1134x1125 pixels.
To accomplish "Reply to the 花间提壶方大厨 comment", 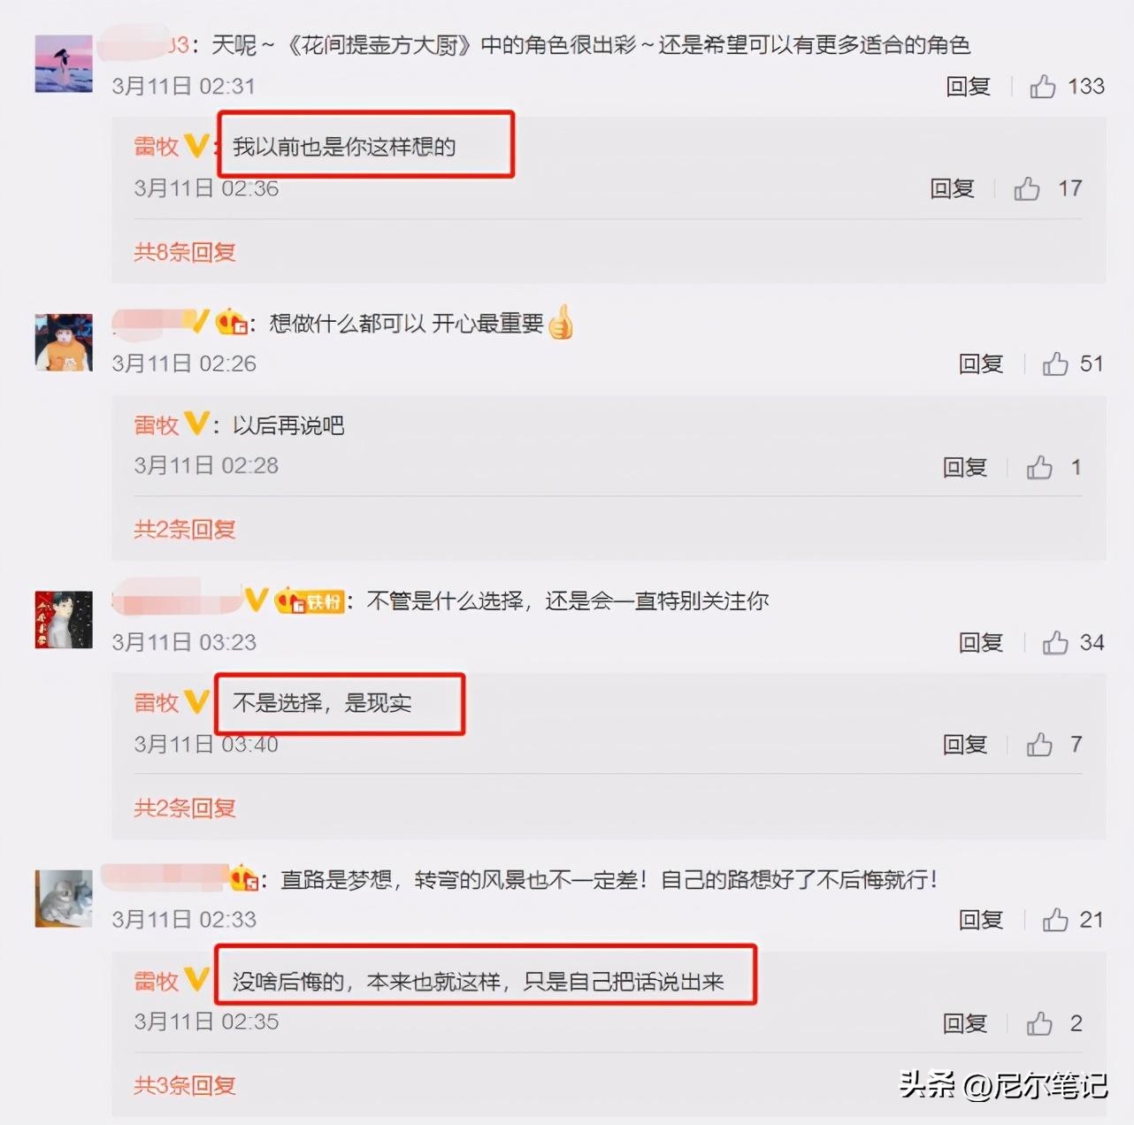I will point(968,87).
